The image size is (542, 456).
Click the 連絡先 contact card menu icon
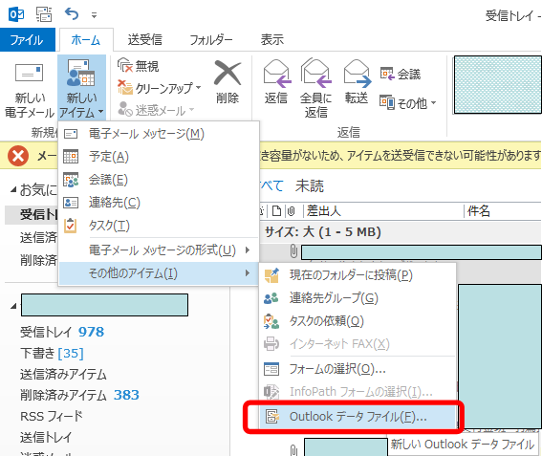click(x=71, y=203)
